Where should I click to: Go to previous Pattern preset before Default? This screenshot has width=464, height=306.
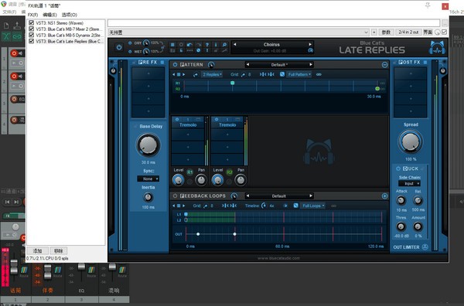pos(247,64)
